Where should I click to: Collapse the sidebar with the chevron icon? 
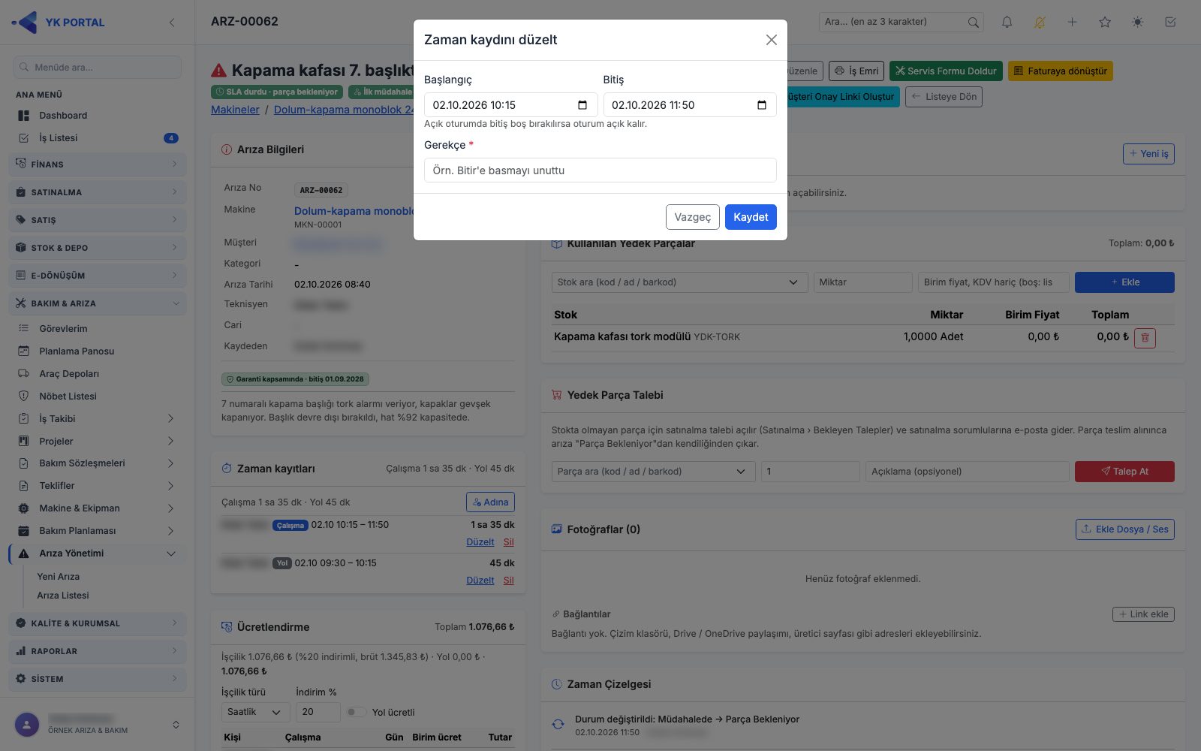click(x=172, y=23)
